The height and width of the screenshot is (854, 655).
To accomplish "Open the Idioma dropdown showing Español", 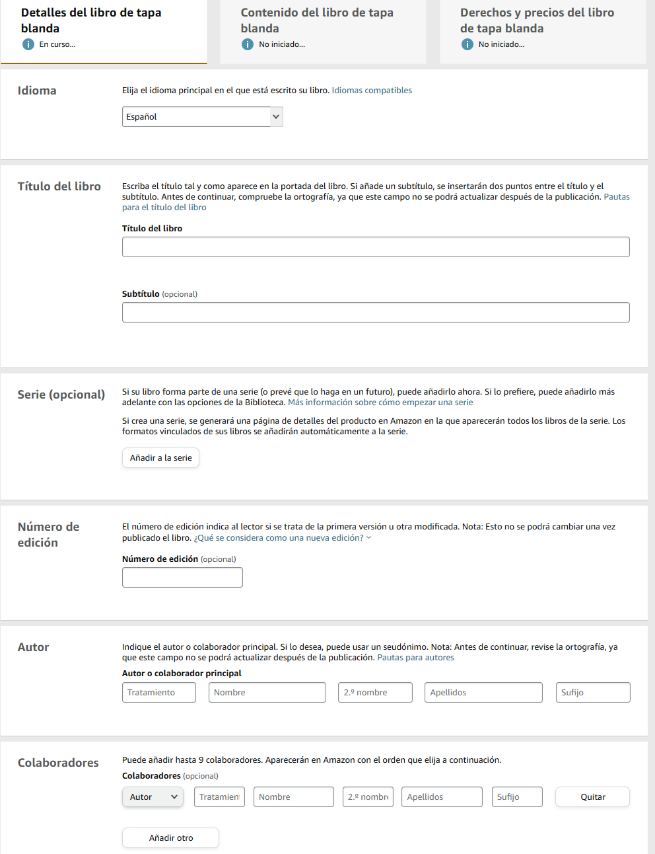I will (203, 117).
